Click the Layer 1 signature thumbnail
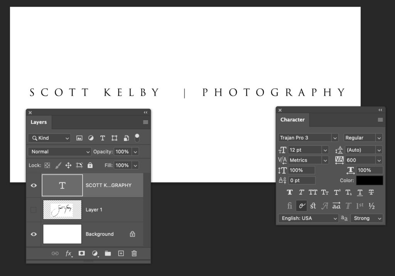The width and height of the screenshot is (395, 276). click(x=62, y=210)
